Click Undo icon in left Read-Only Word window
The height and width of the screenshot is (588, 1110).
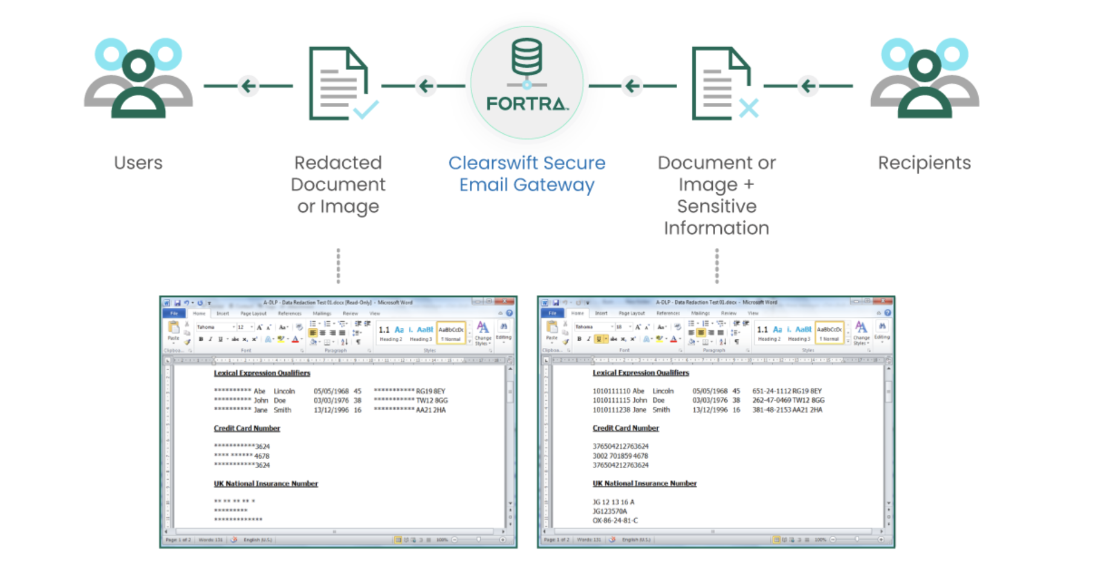pos(186,303)
